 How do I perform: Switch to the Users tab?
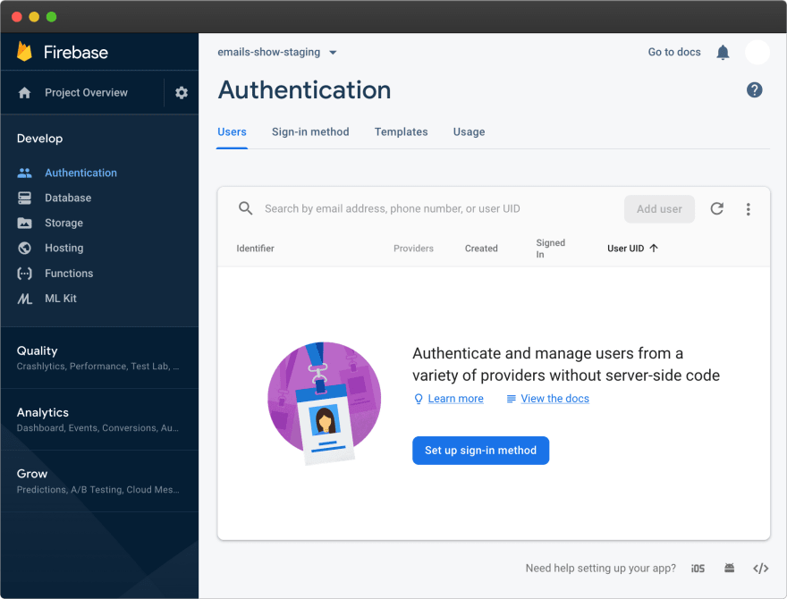point(232,132)
